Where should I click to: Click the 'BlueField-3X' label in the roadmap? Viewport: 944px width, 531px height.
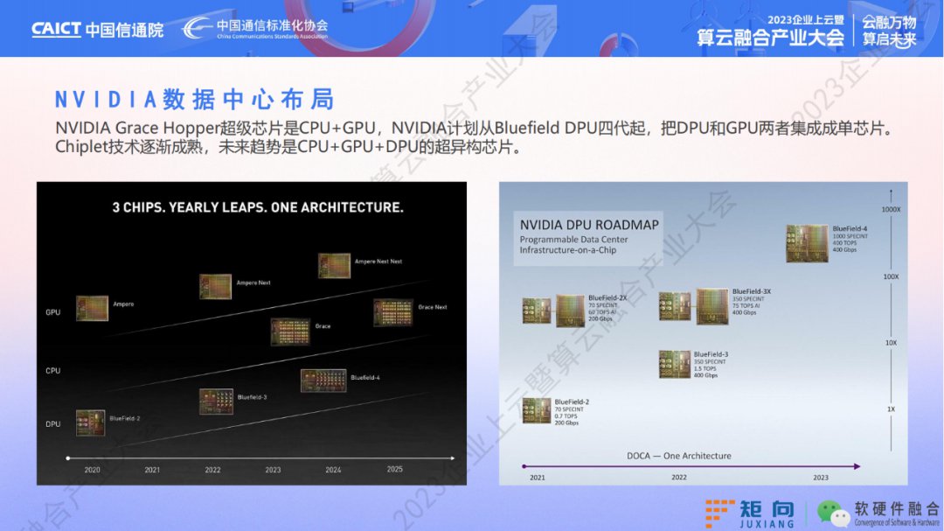pyautogui.click(x=752, y=291)
